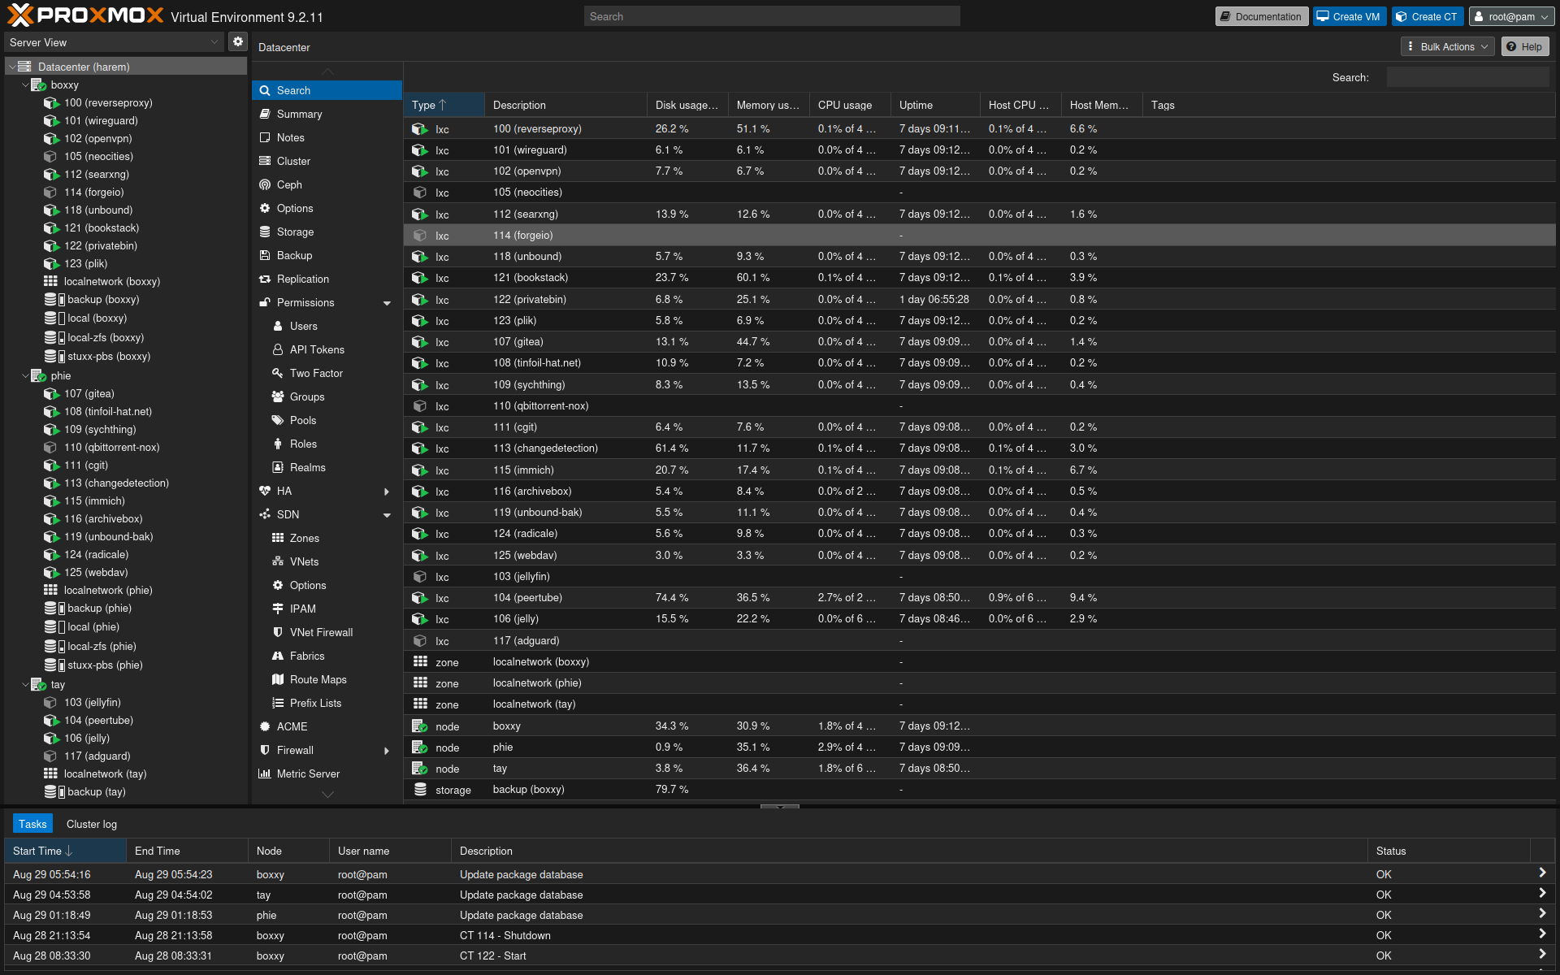Click the Help button
Viewport: 1560px width, 975px height.
(1525, 46)
